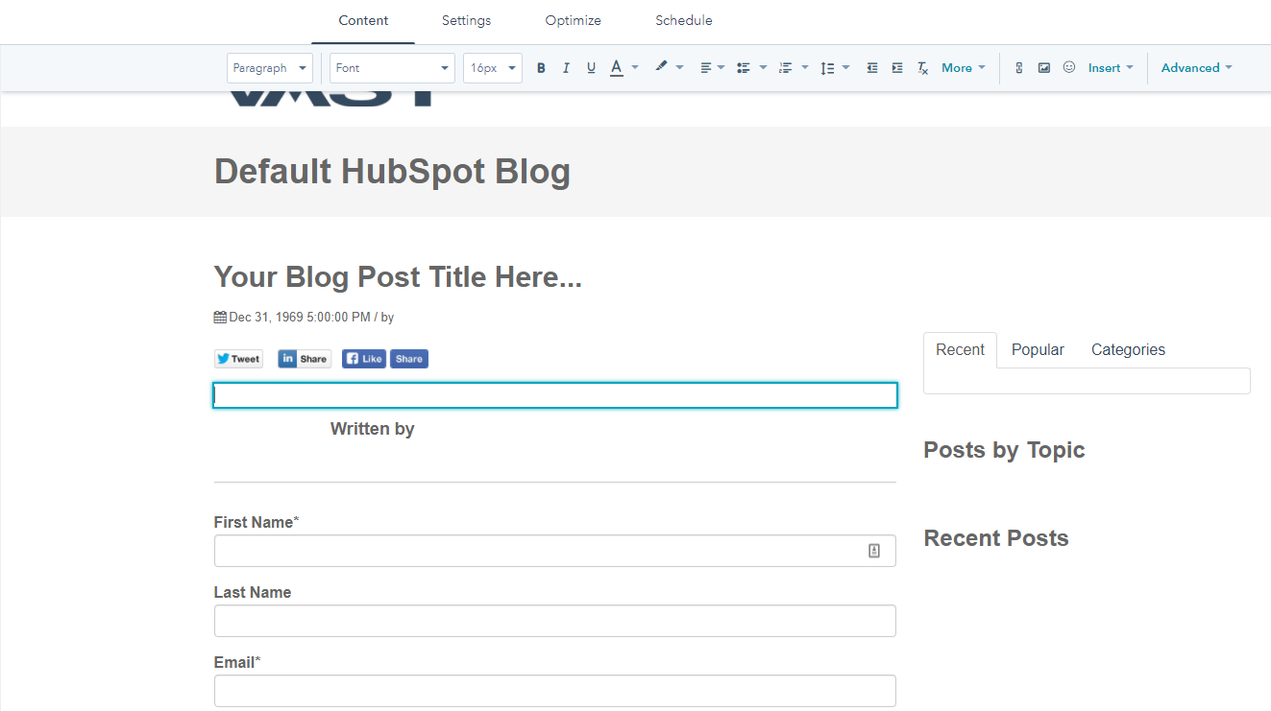The width and height of the screenshot is (1271, 711).
Task: Open the Insert dropdown menu
Action: 1111,68
